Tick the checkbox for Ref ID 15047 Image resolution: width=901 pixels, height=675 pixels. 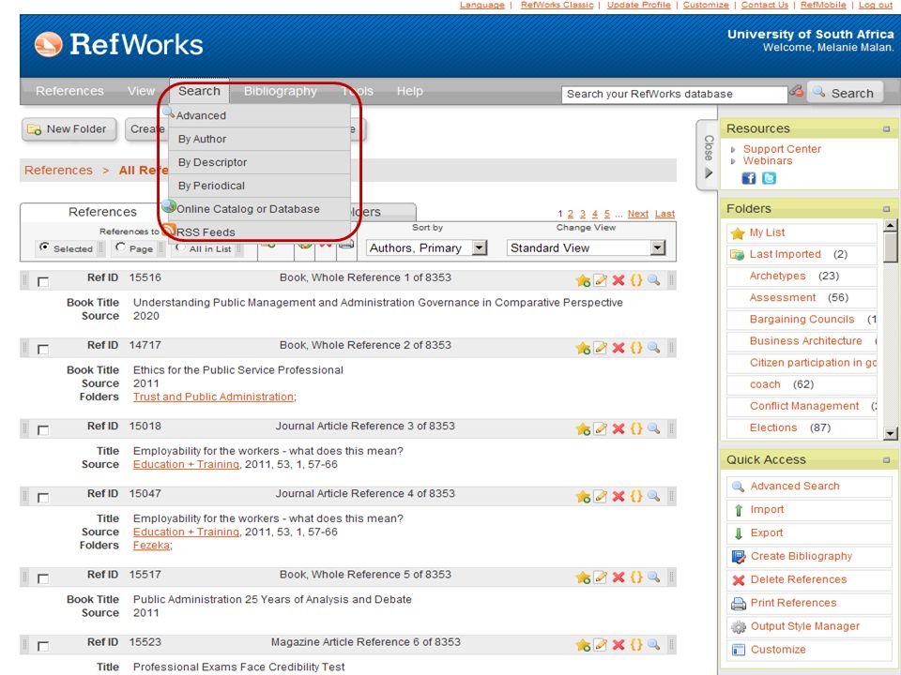(43, 498)
